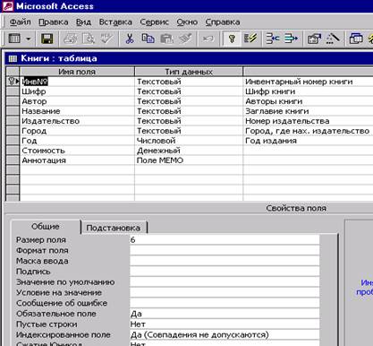Image resolution: width=373 pixels, height=346 pixels.
Task: Select the Издательство field name cell
Action: (77, 121)
